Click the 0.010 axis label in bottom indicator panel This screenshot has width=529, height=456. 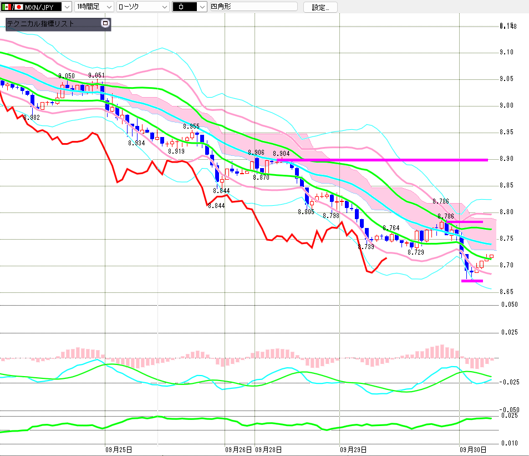coord(509,443)
